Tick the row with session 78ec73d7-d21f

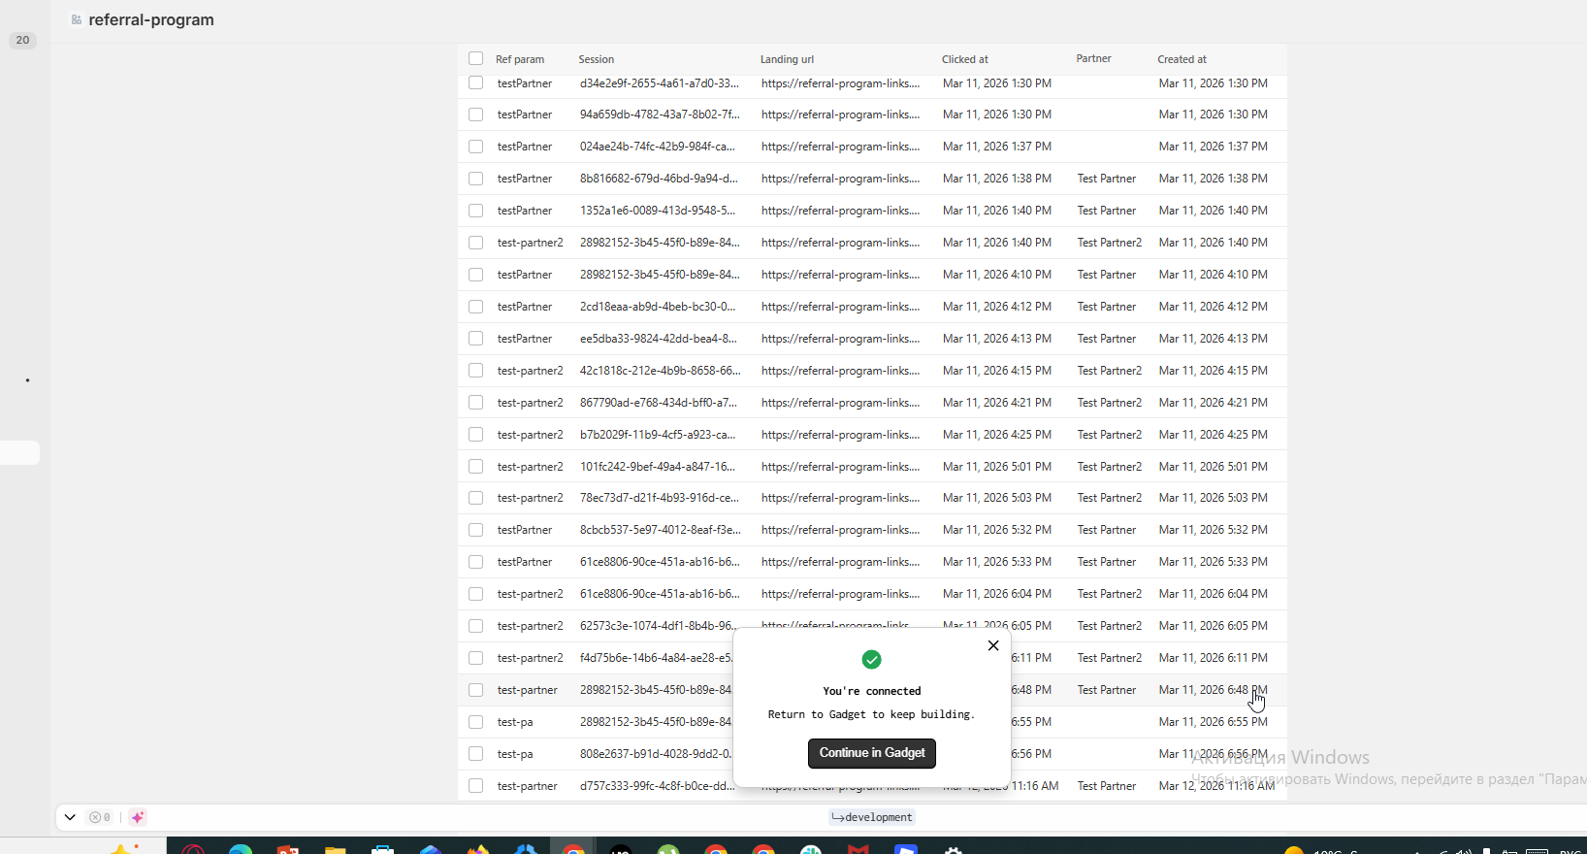point(475,498)
